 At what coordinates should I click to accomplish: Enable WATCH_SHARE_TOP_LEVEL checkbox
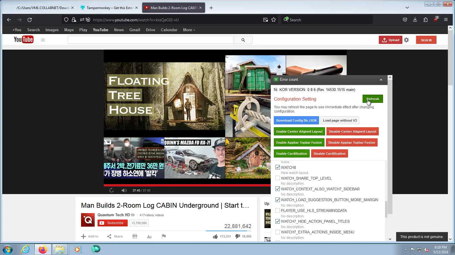tap(278, 178)
